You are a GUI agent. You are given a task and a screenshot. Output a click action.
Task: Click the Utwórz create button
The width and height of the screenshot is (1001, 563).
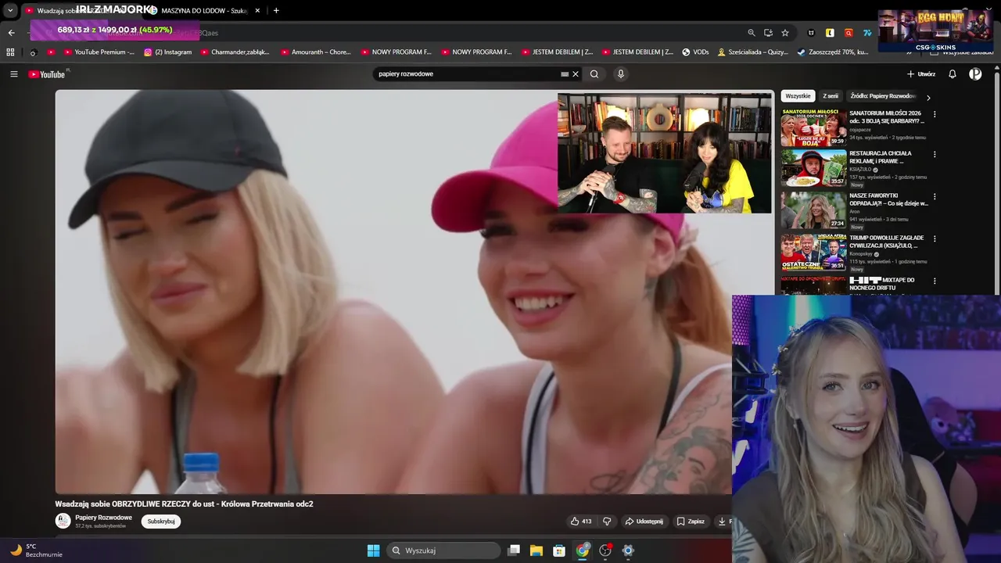tap(921, 74)
